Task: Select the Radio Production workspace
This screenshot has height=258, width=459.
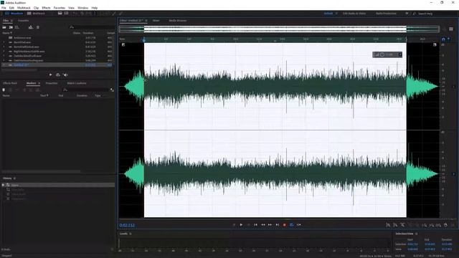Action: [386, 14]
